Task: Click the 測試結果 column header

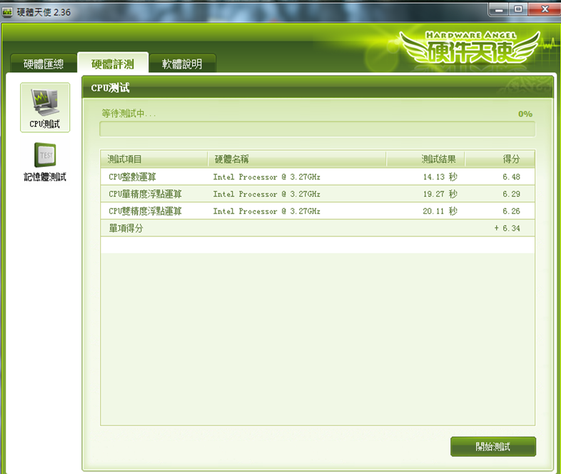Action: [426, 159]
